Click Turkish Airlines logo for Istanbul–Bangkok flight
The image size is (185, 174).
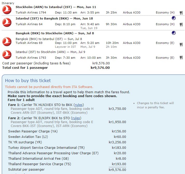[x=6, y=22]
